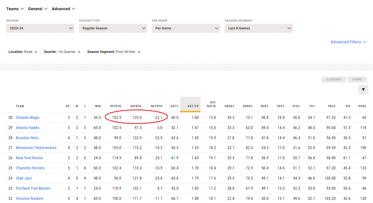Screen dimensions: 373x203
Task: Remove the Location: Road filter chip
Action: (x=36, y=52)
